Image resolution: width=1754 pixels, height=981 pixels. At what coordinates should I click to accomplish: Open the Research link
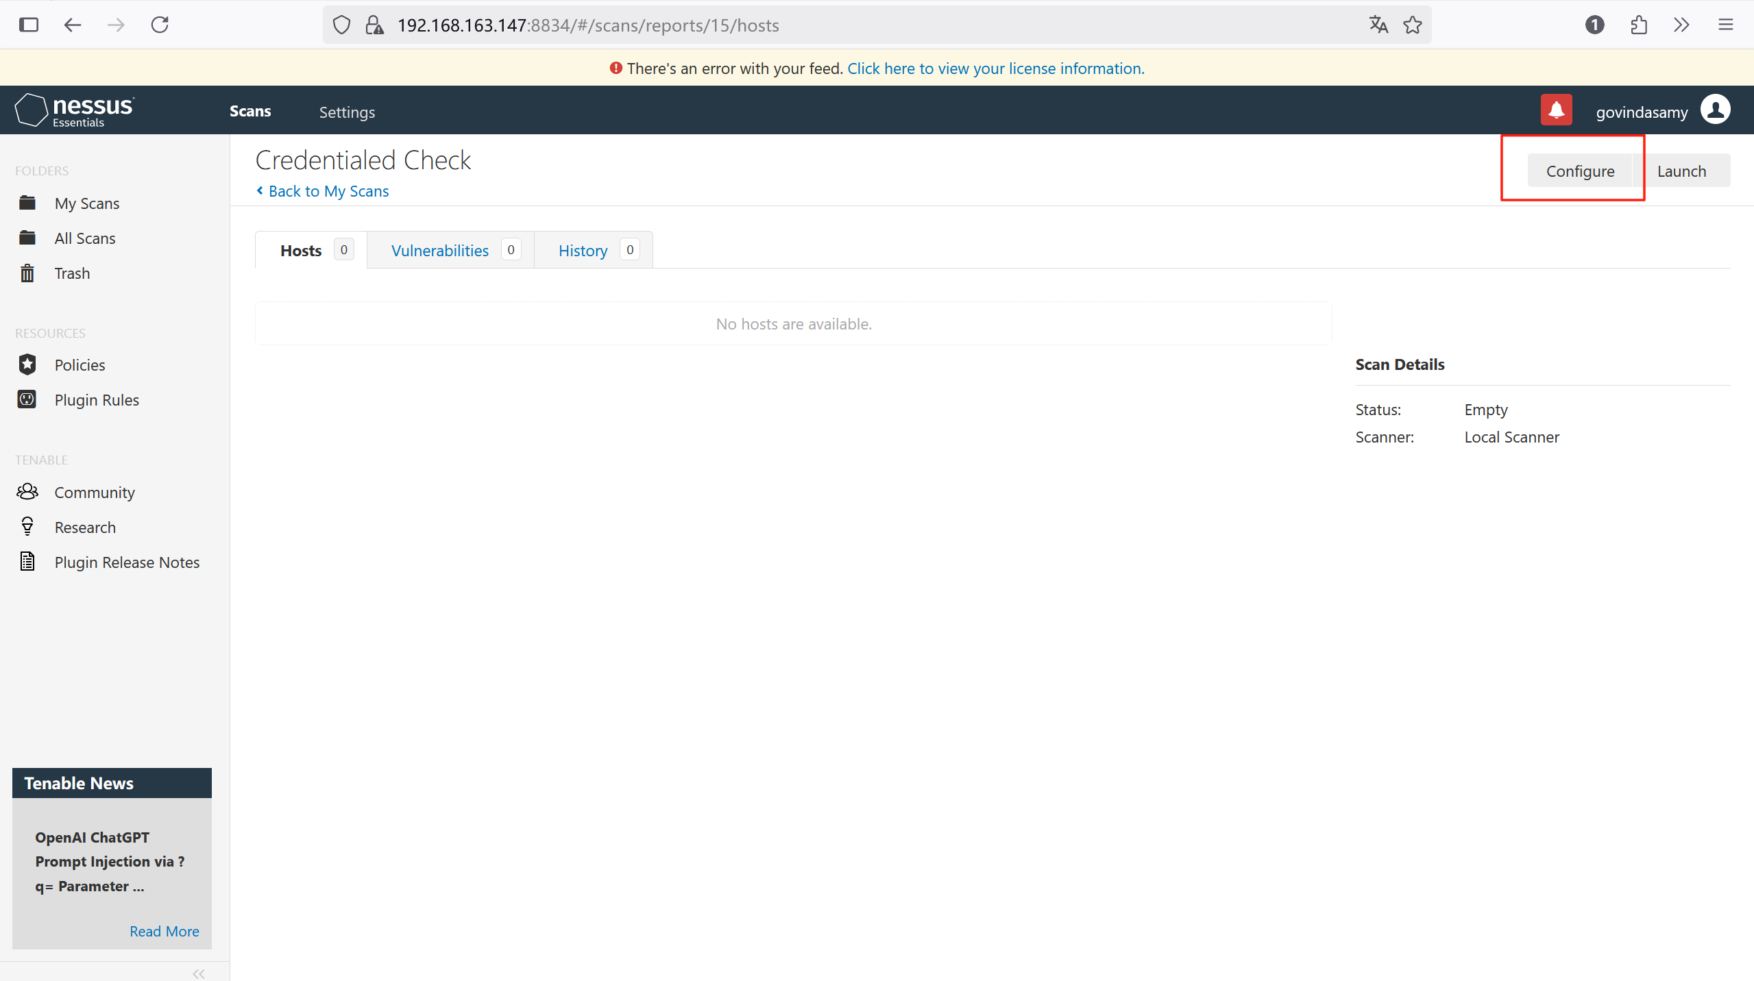click(85, 527)
